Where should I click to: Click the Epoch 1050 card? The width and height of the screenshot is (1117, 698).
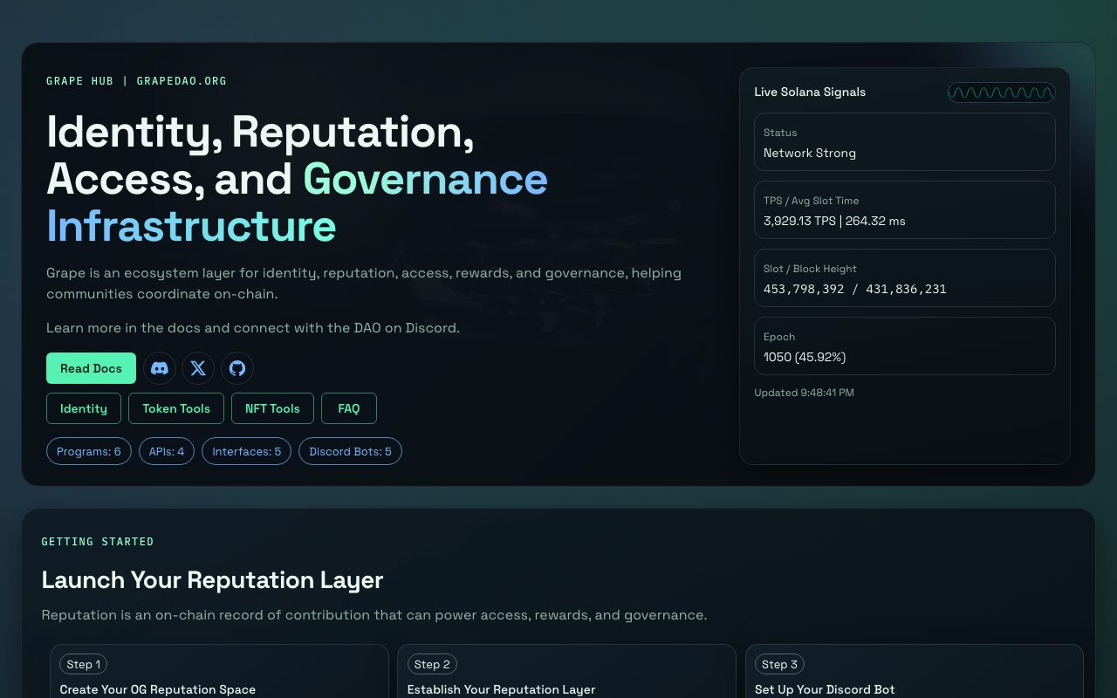(905, 346)
